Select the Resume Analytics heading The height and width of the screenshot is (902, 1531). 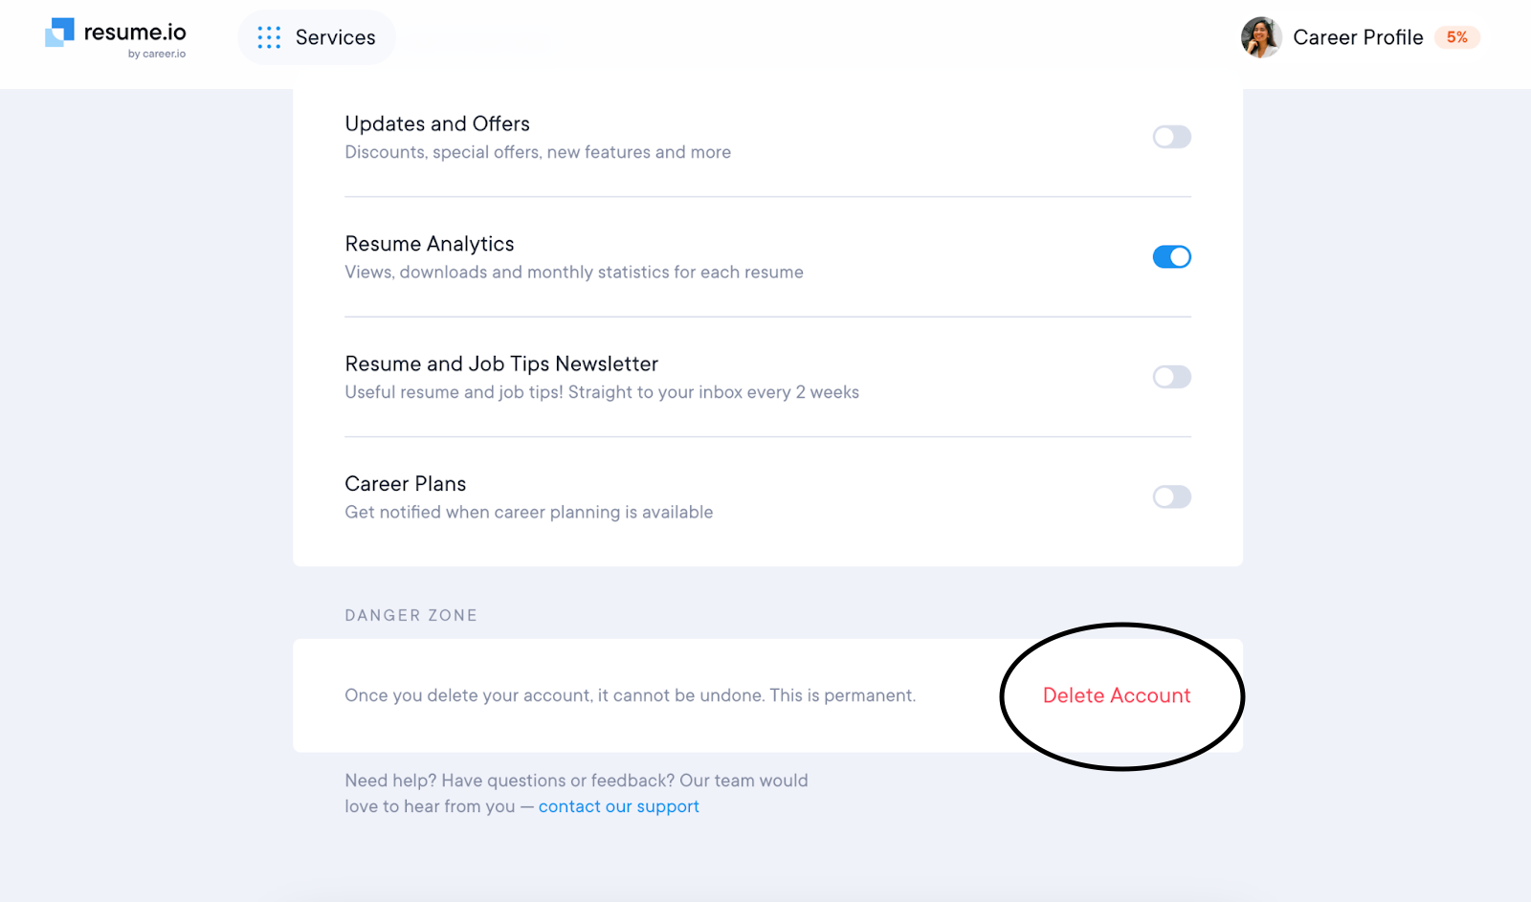(430, 244)
